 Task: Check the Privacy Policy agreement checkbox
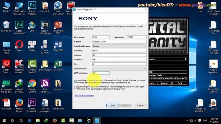(x=75, y=88)
